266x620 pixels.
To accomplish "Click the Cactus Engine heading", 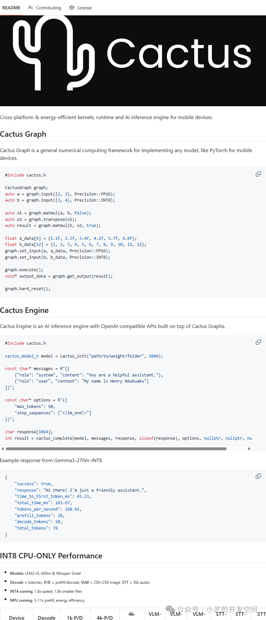I will pos(24,310).
